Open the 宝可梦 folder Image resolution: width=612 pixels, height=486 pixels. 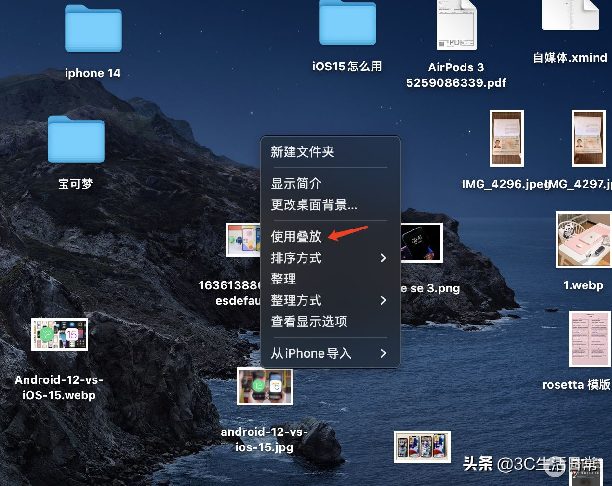[x=76, y=141]
